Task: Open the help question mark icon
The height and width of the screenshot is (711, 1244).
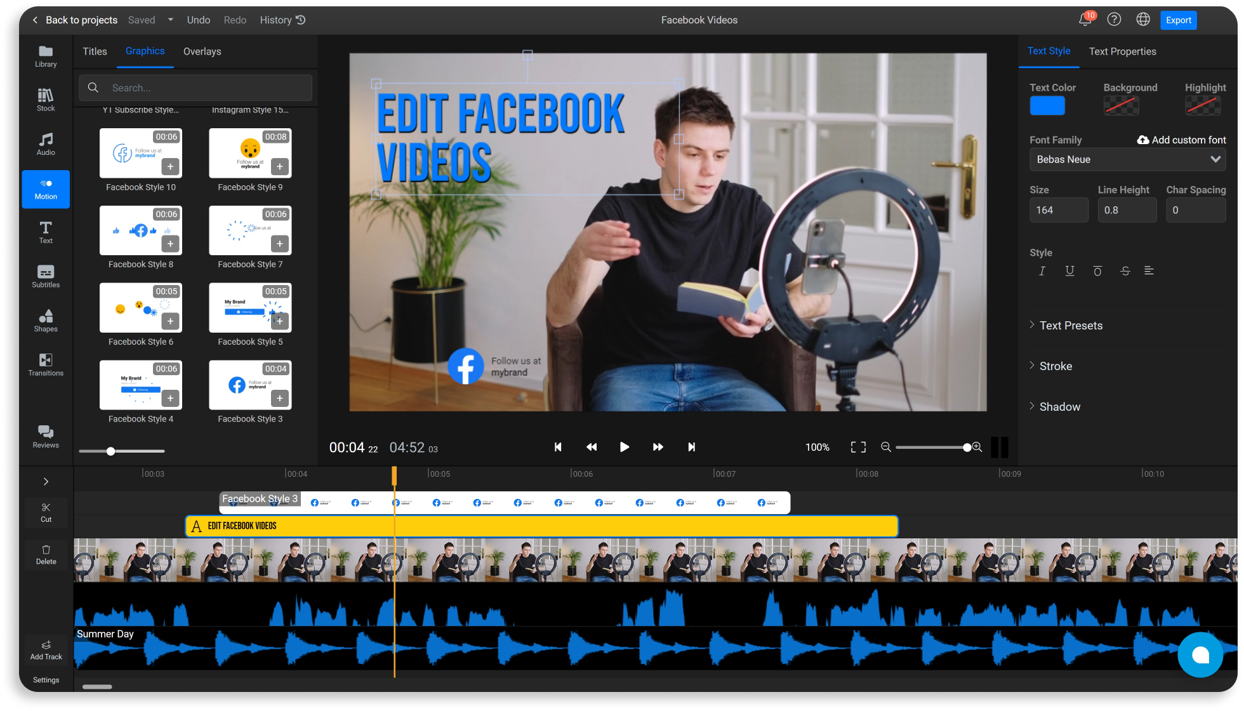Action: tap(1114, 20)
